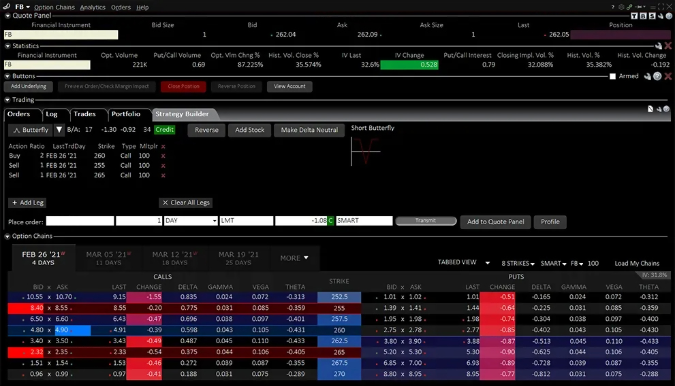675x386 pixels.
Task: Remove the Sell 255 Call leg
Action: click(163, 166)
